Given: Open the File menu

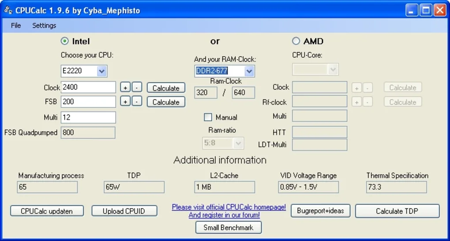Looking at the screenshot, I should coord(16,26).
